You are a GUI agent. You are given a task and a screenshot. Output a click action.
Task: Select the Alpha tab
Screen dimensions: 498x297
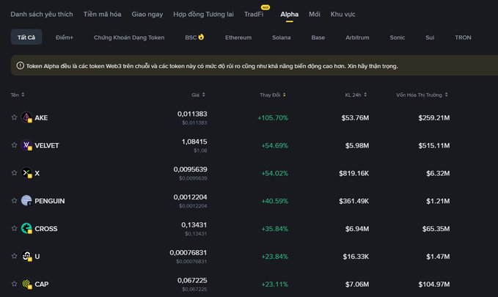[289, 14]
